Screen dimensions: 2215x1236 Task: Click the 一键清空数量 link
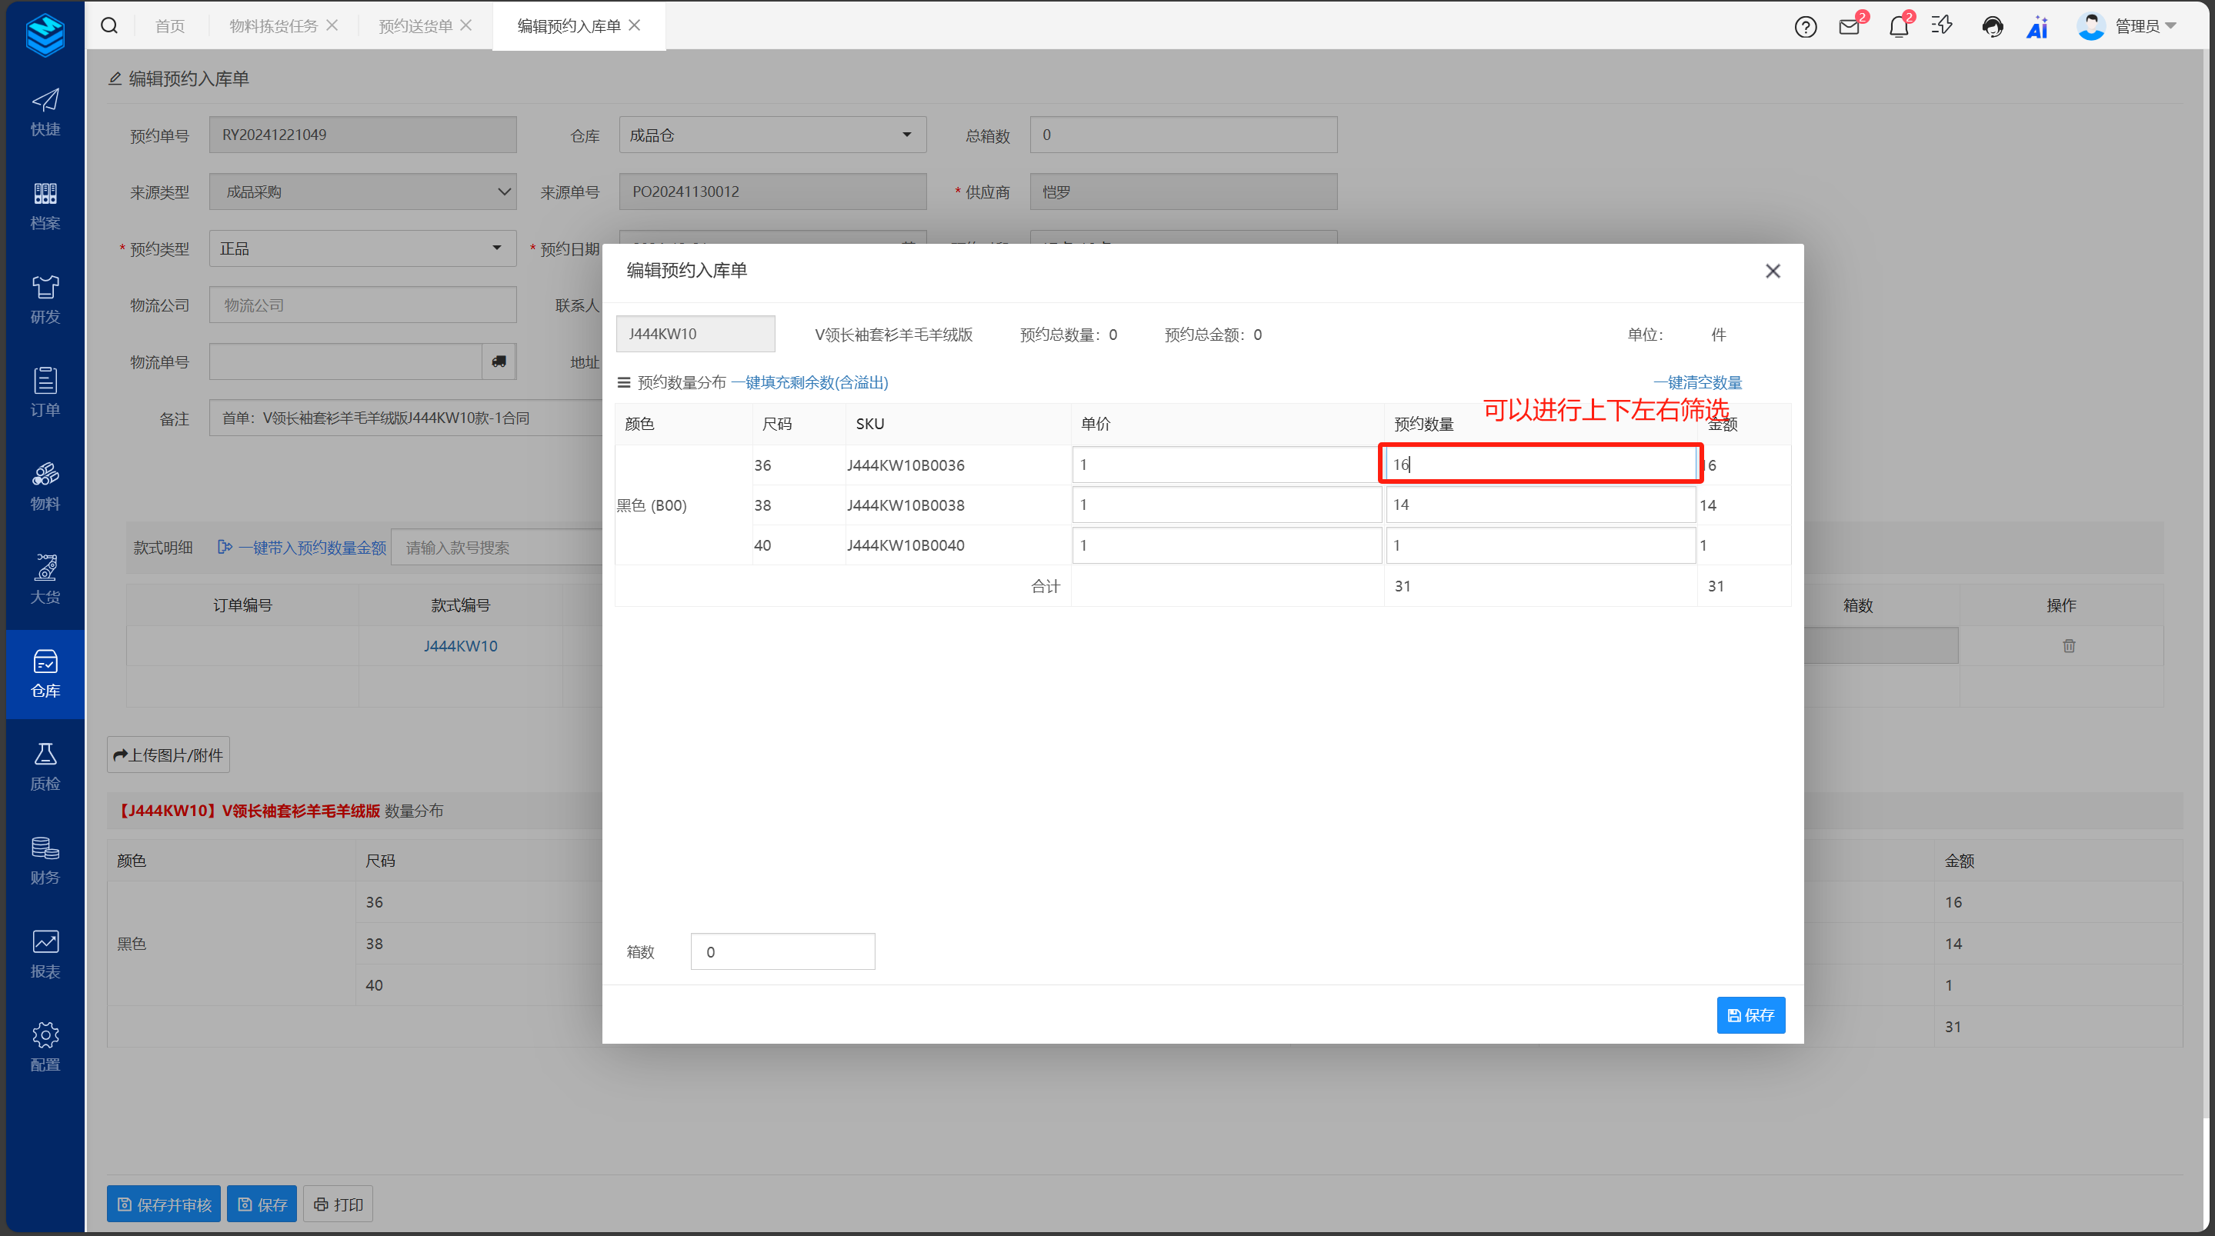tap(1696, 382)
